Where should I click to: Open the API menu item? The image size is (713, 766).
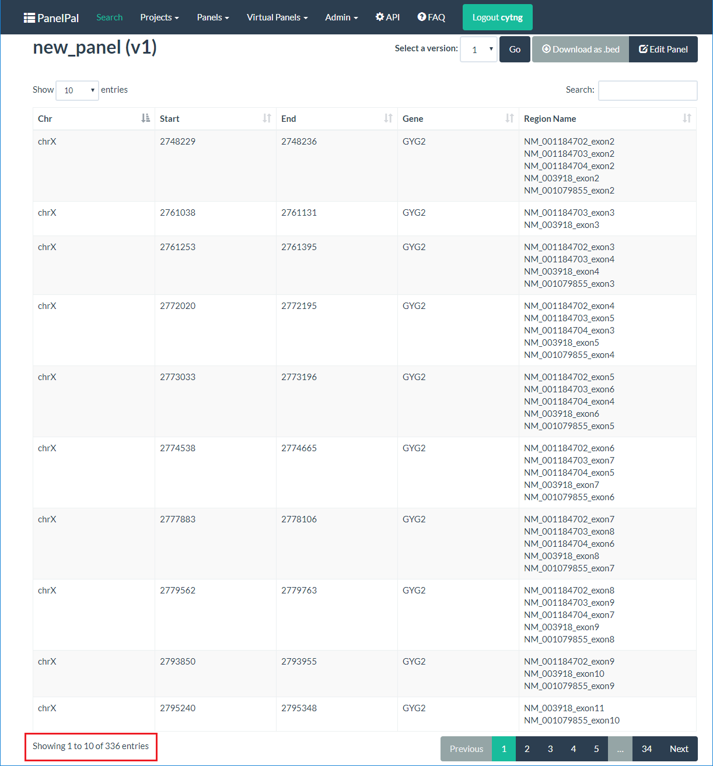click(x=387, y=17)
